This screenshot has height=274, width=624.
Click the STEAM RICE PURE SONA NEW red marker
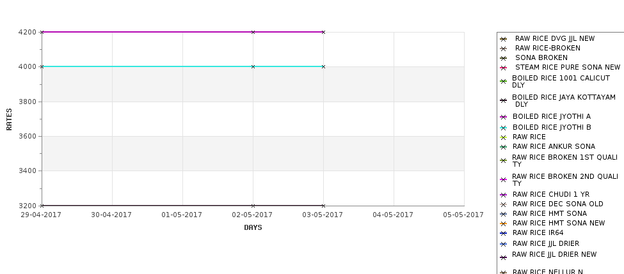504,68
